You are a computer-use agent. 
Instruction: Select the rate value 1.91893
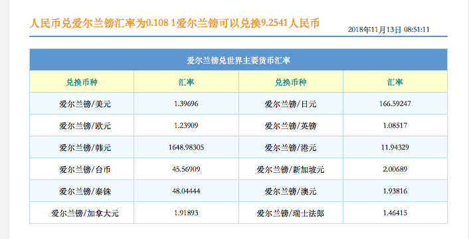[186, 213]
